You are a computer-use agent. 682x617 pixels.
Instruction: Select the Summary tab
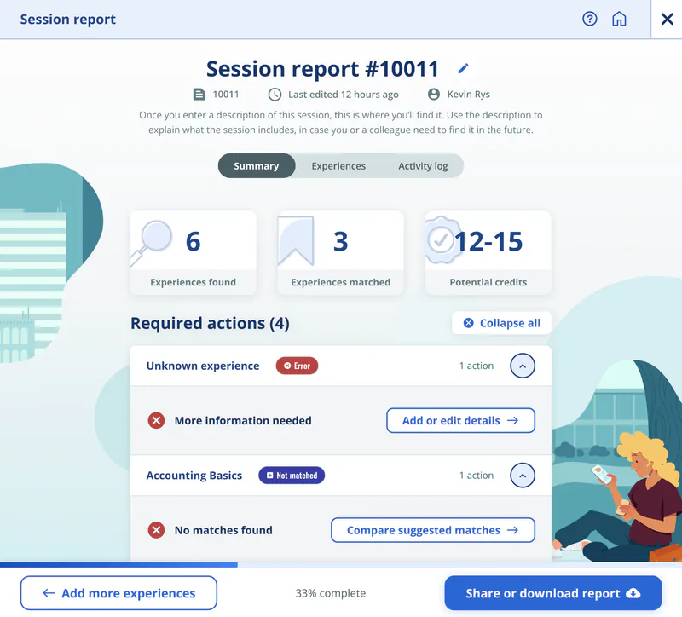tap(257, 165)
